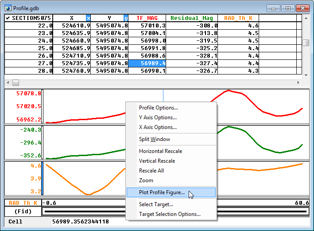Select the Y channel column header

point(109,18)
